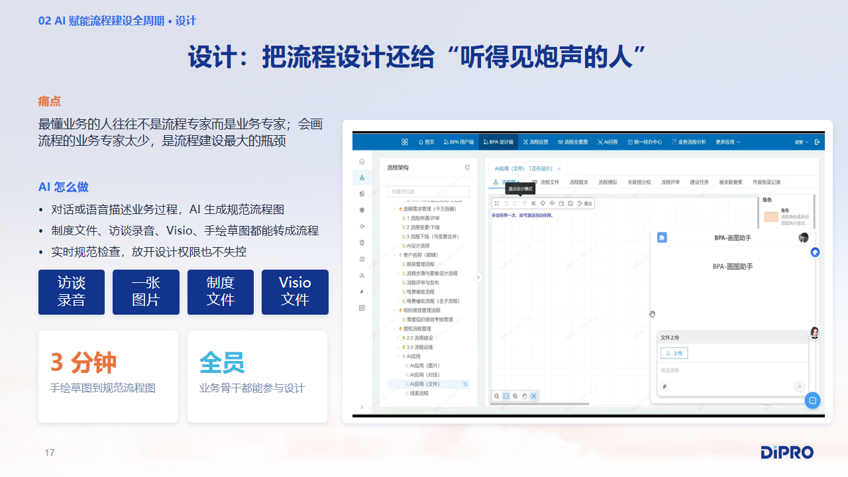
Task: Click the cloud download icon in toolbar
Action: 543,203
